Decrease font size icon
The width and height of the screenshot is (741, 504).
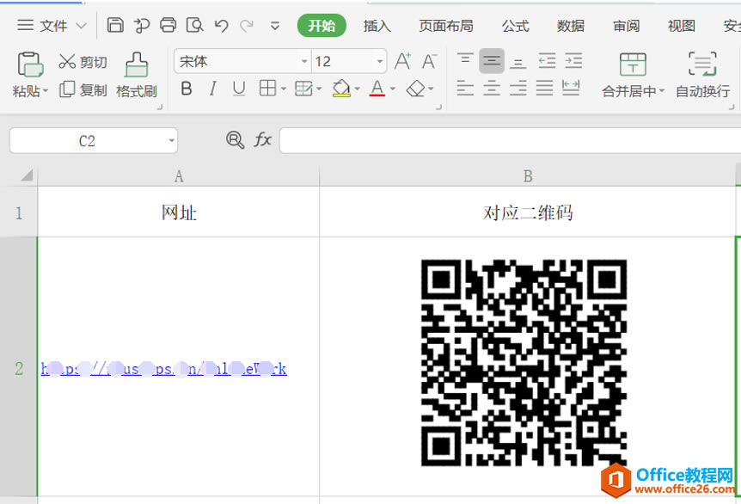[x=429, y=61]
